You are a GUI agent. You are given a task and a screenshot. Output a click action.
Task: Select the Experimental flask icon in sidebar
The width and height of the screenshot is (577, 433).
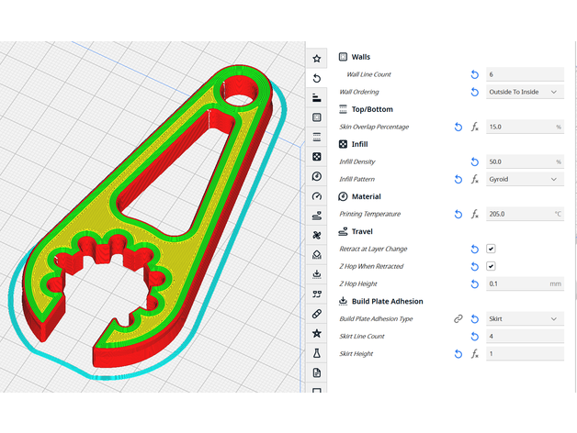[317, 352]
